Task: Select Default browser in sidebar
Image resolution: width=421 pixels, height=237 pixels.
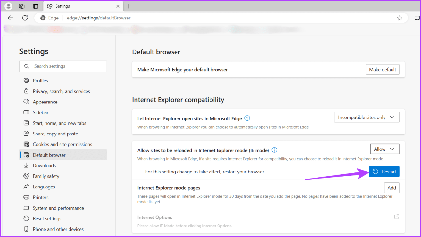Action: coord(63,155)
